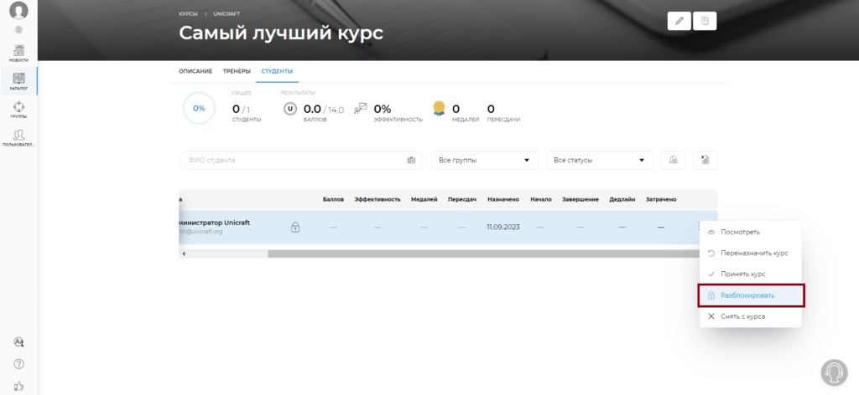
Task: Click Начало column header
Action: coord(541,199)
